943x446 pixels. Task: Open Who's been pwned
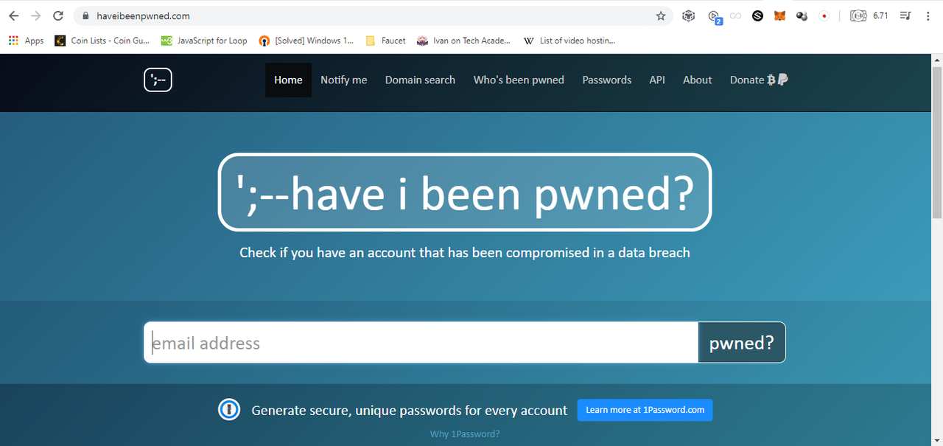519,80
